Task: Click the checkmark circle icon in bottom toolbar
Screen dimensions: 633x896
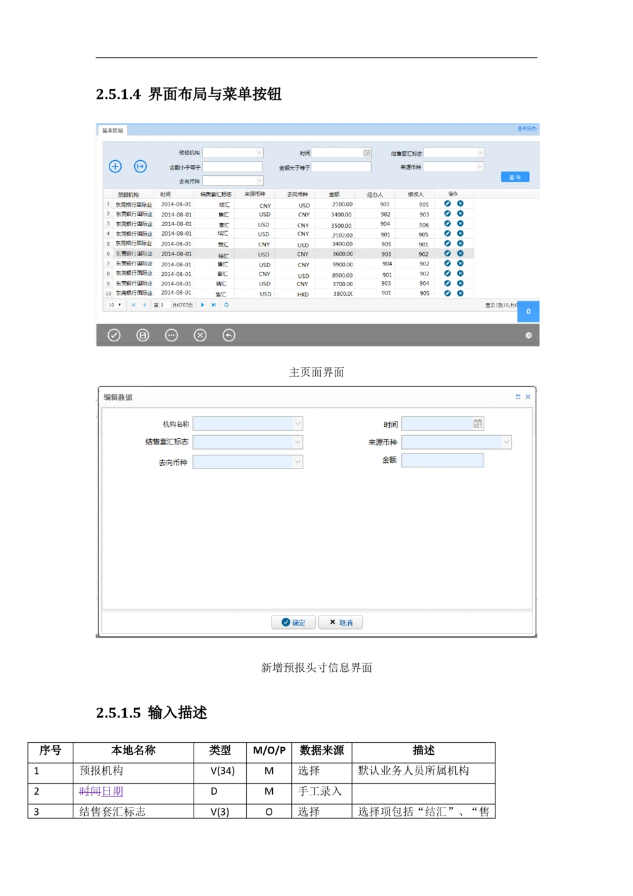Action: pyautogui.click(x=114, y=336)
